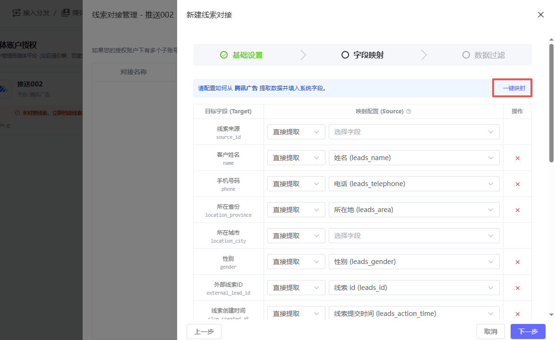
Task: Go to 基础设置 step
Action: 242,55
